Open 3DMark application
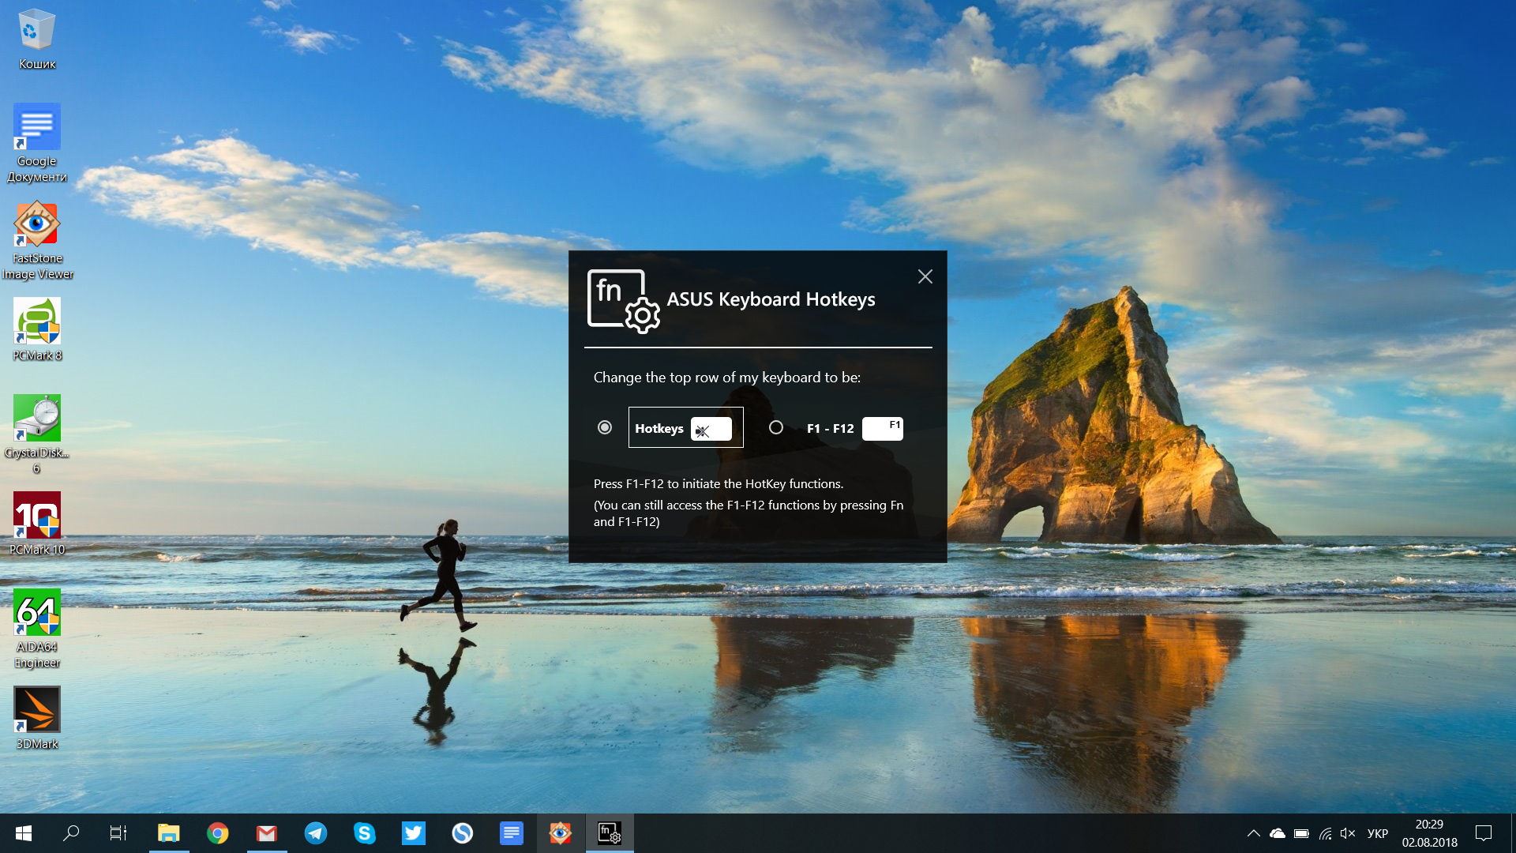The image size is (1516, 853). point(36,712)
